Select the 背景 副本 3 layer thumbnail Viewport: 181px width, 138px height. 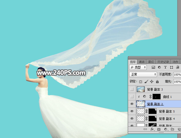(141, 89)
